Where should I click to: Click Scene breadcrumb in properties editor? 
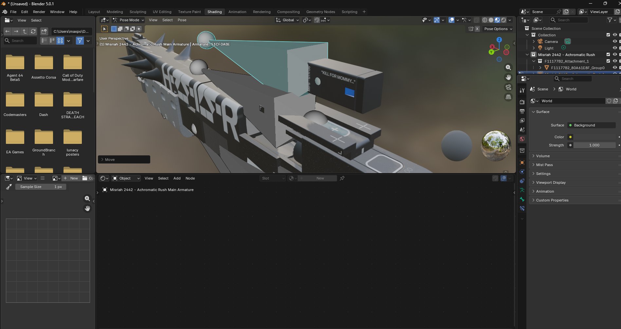click(539, 89)
